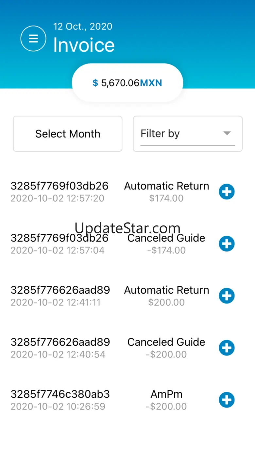Expand the AmPm -$200.00 entry

pos(227,400)
